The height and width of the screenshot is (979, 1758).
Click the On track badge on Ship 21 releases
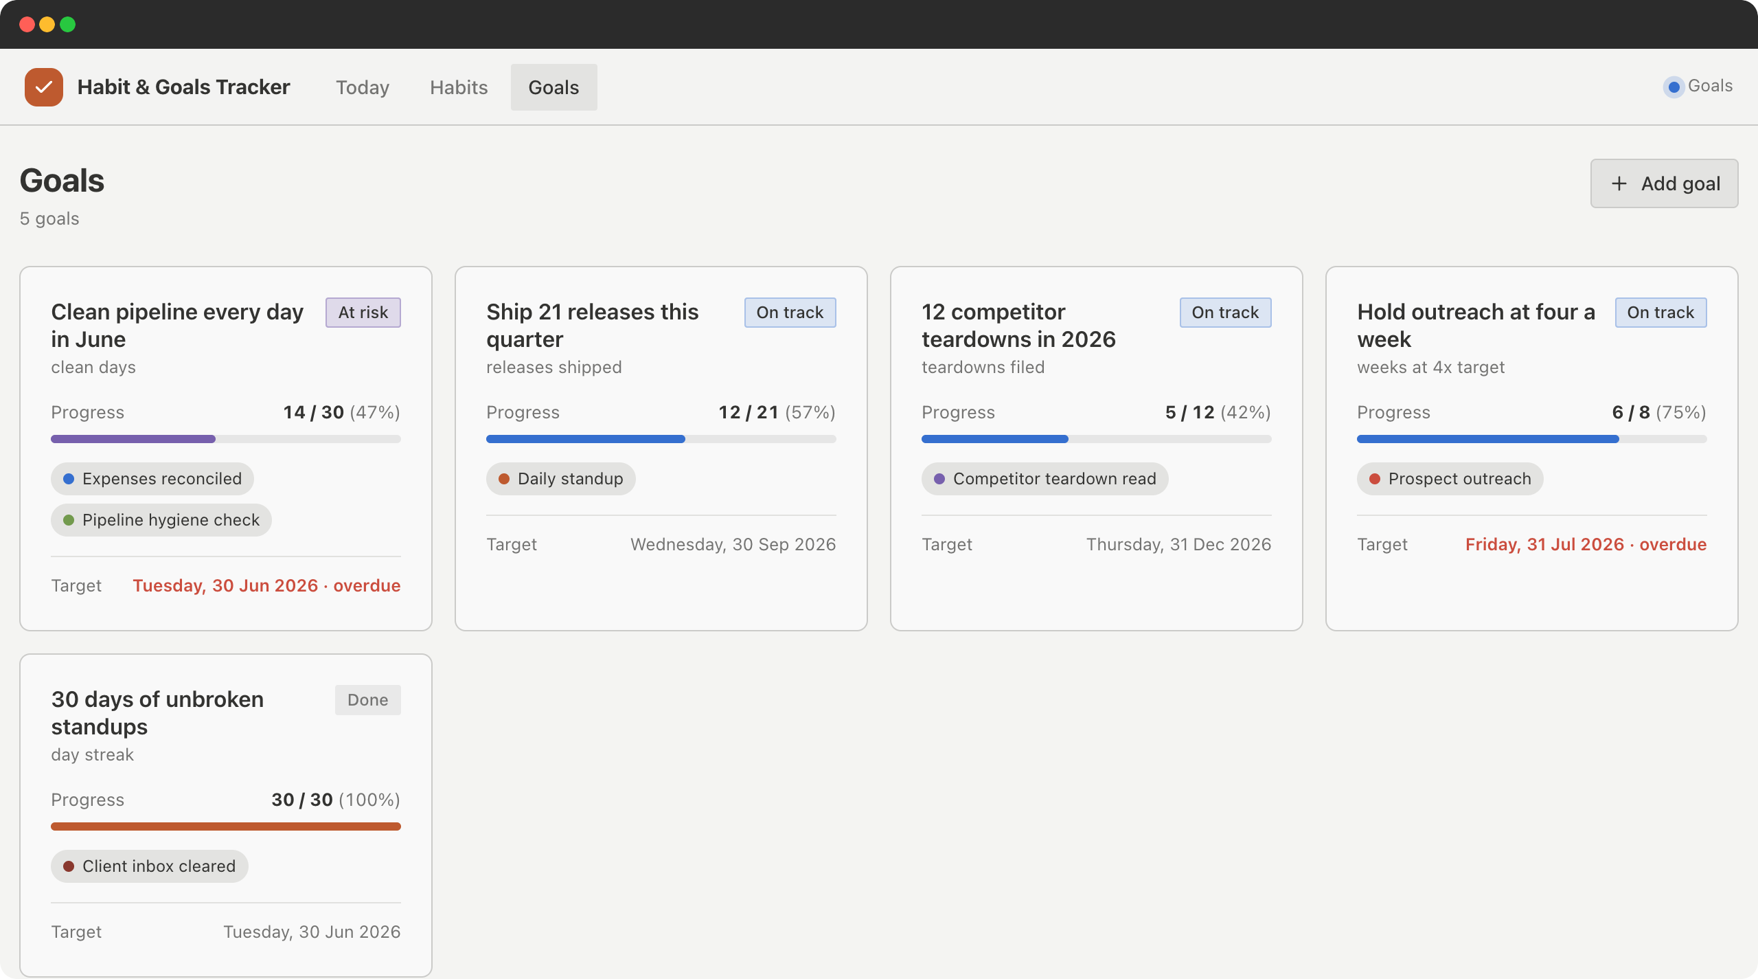[x=790, y=313]
